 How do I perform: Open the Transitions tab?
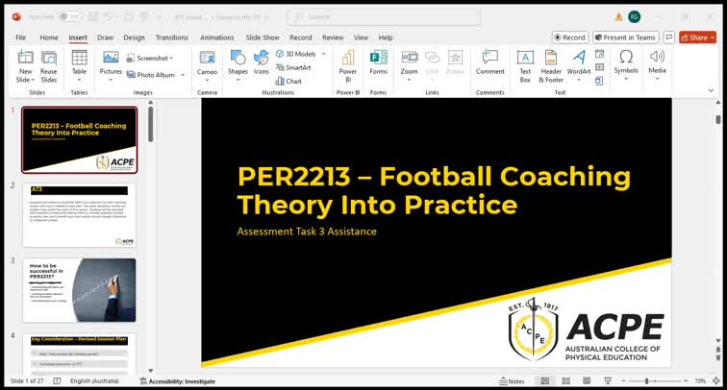click(172, 37)
